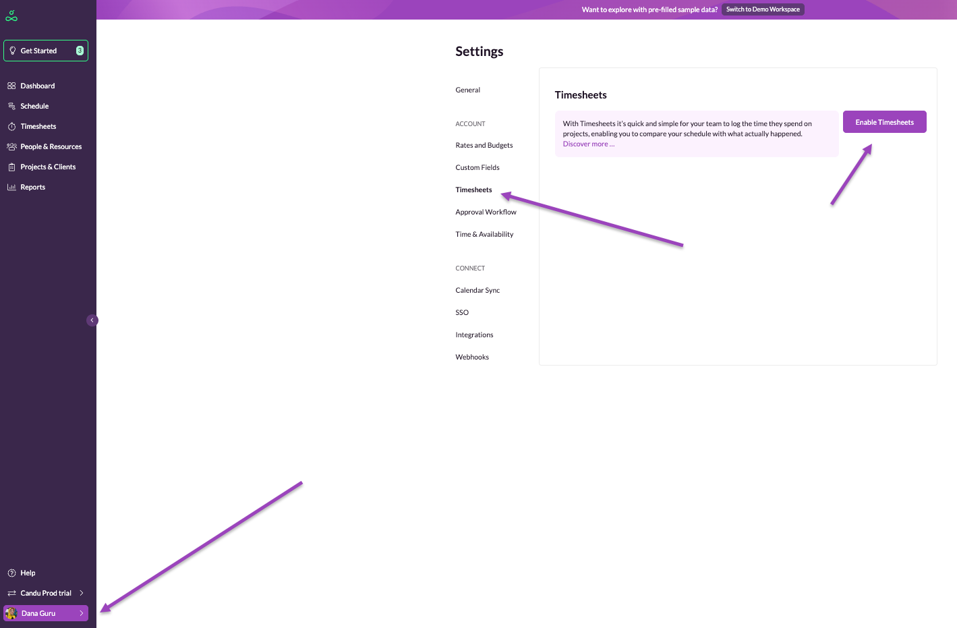Image resolution: width=957 pixels, height=628 pixels.
Task: Click the app logo in sidebar
Action: [11, 16]
